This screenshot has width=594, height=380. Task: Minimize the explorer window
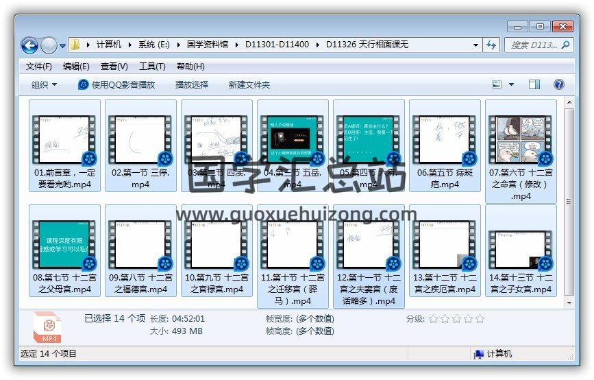[x=517, y=27]
